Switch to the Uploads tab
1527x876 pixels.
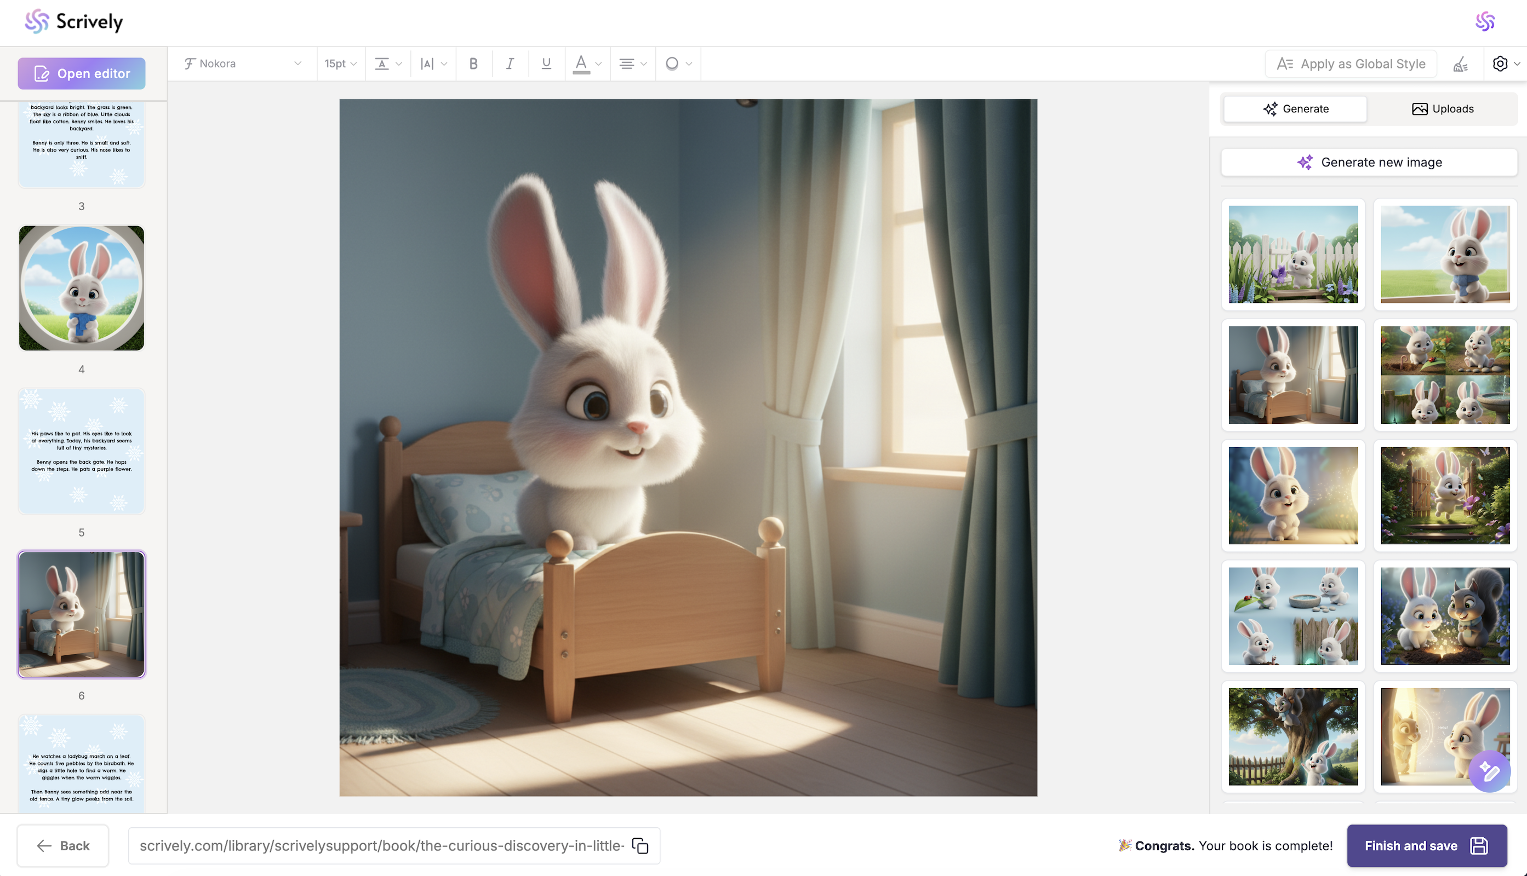1443,109
